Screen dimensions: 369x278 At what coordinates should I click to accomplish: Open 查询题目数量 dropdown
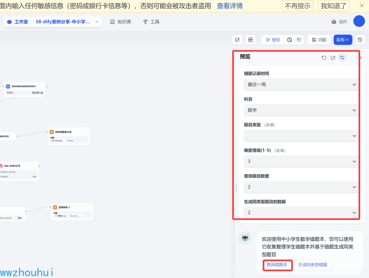(301, 187)
